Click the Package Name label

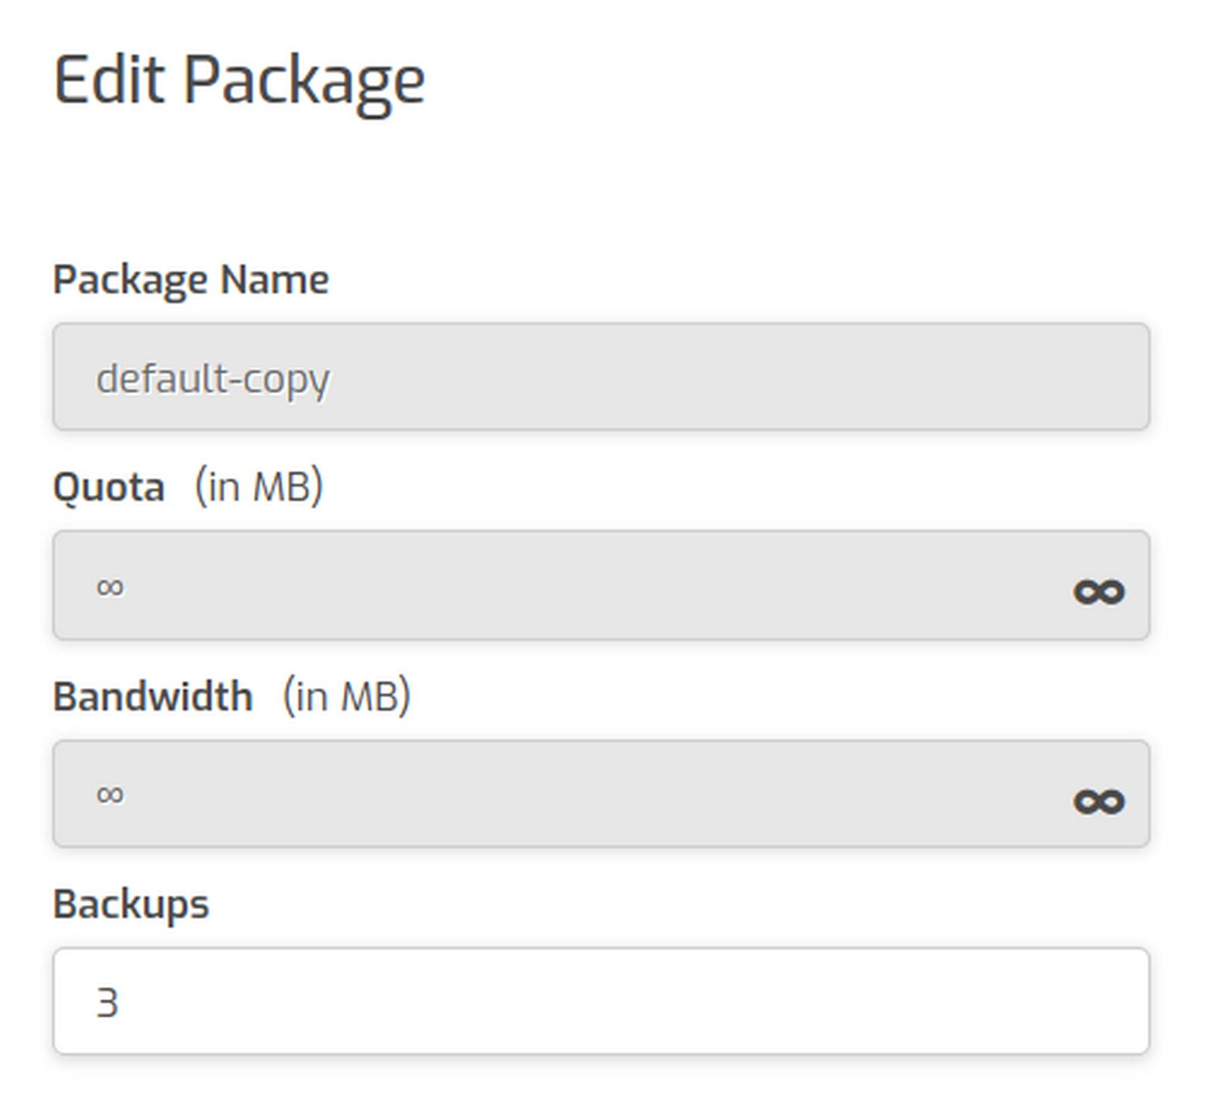(x=191, y=280)
